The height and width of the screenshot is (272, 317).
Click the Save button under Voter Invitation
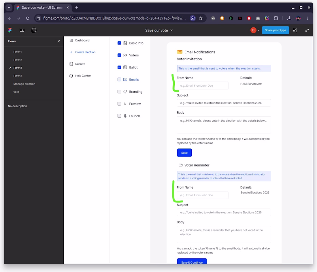click(184, 153)
